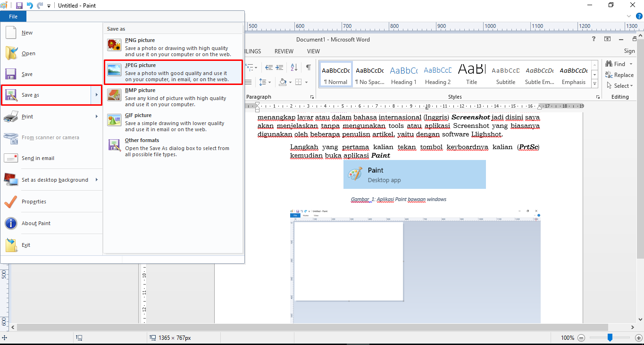Click Send in email menu entry
Image resolution: width=644 pixels, height=345 pixels.
[51, 158]
